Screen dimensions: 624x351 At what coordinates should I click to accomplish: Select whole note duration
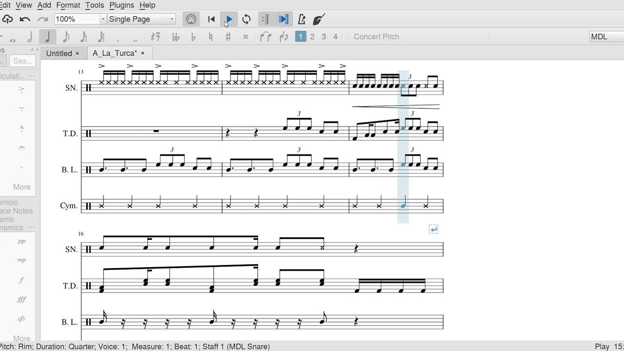point(13,40)
